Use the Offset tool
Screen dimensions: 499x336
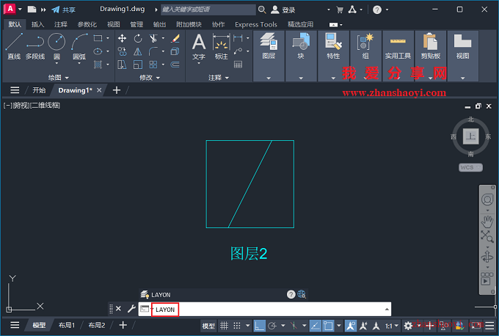coord(175,65)
